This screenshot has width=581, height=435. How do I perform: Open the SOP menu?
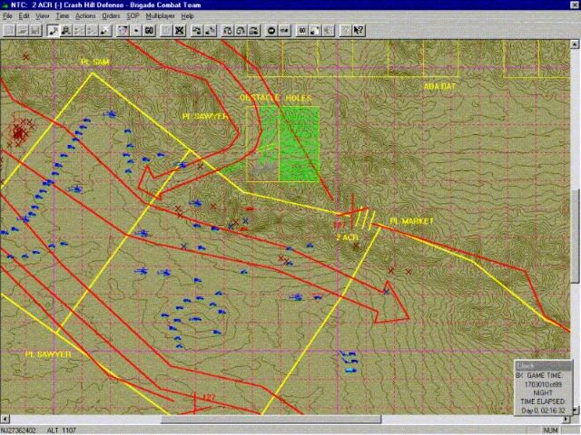(133, 16)
